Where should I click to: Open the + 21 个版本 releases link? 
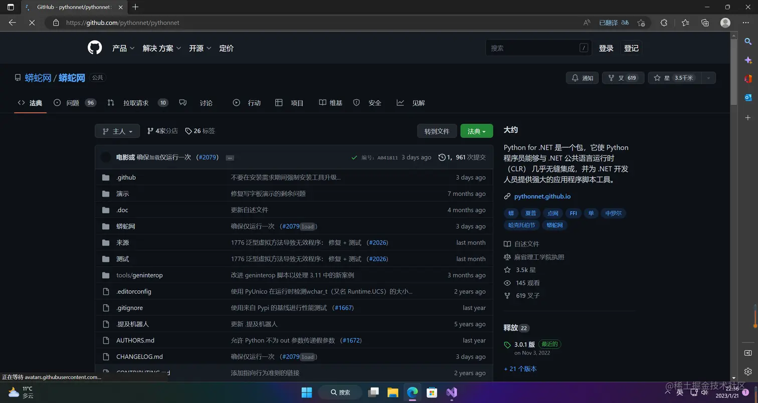[520, 368]
